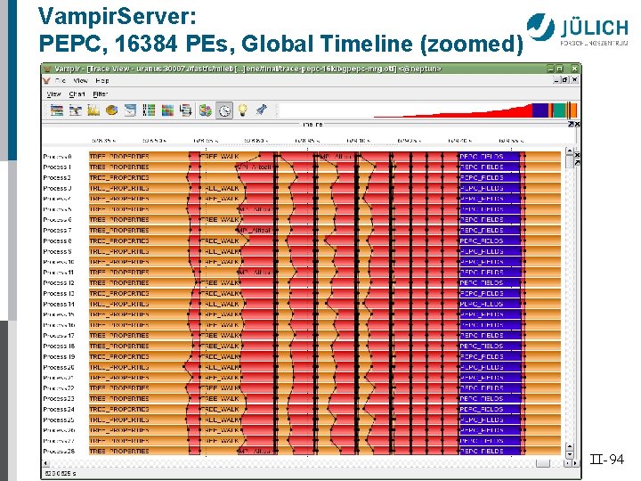
Task: Click the light bulb toolbar icon
Action: click(243, 110)
